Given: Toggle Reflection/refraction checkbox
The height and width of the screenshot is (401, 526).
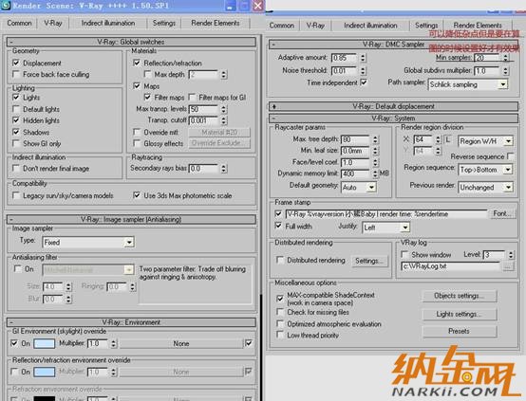Looking at the screenshot, I should coord(137,63).
